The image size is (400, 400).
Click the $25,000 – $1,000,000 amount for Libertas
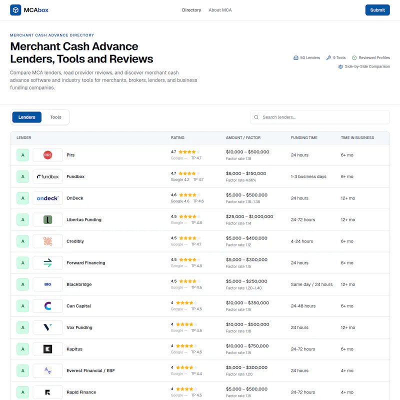249,216
